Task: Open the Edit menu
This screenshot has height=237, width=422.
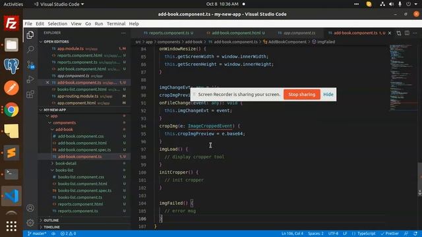Action: pyautogui.click(x=40, y=24)
